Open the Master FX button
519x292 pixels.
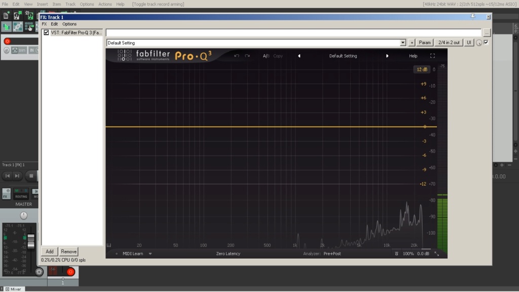coord(6,194)
